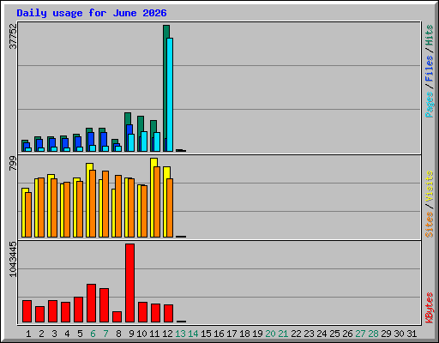The image size is (439, 343).
Task: Click day label 18 on the x-axis
Action: pos(244,334)
